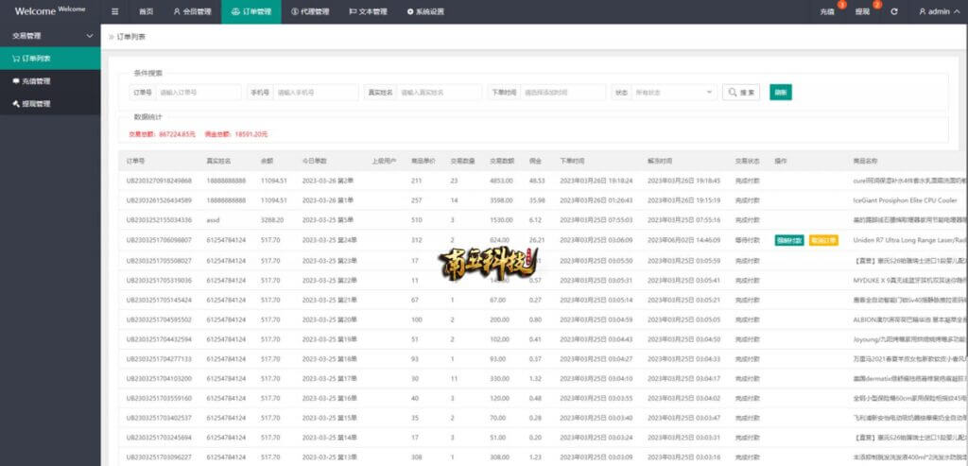968x466 pixels.
Task: Click the 等待付款 pending status cell
Action: [x=747, y=240]
